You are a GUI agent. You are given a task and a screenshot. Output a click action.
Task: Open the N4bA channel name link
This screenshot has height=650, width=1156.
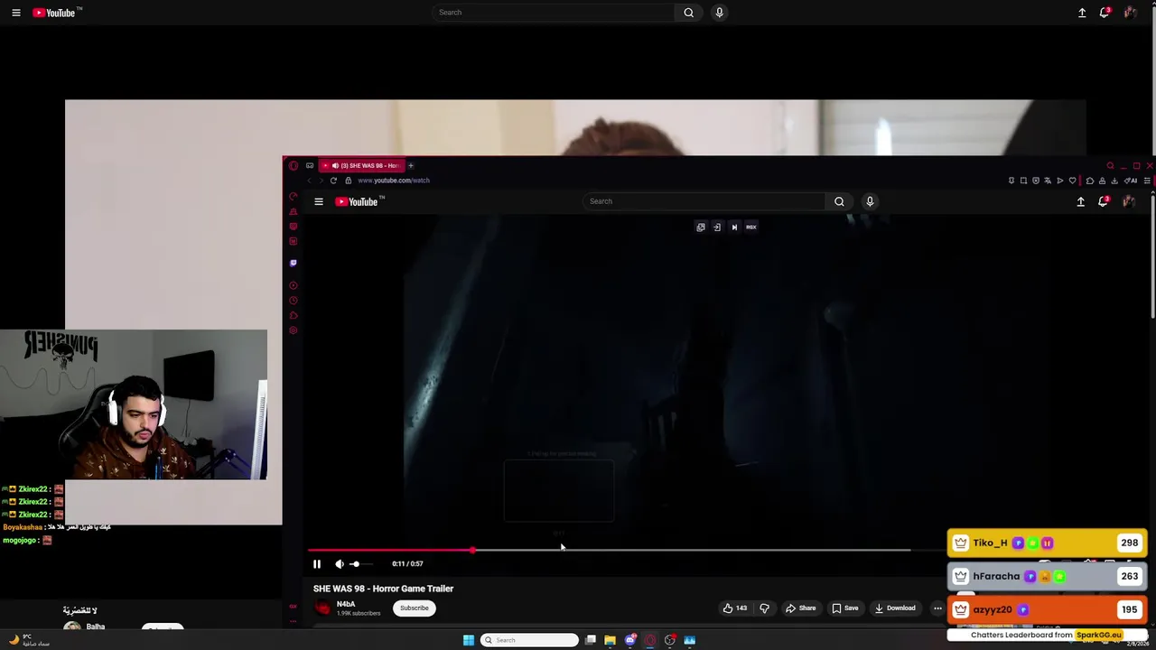click(x=346, y=604)
